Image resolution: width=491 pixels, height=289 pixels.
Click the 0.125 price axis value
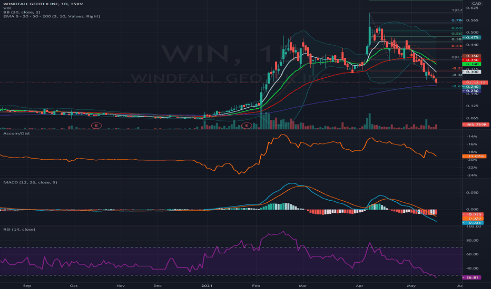pos(473,106)
